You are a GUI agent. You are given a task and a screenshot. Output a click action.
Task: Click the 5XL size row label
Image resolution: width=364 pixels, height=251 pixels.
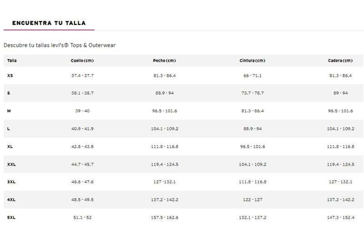11,217
